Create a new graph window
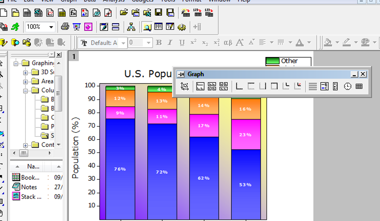The image size is (380, 221). click(50, 13)
